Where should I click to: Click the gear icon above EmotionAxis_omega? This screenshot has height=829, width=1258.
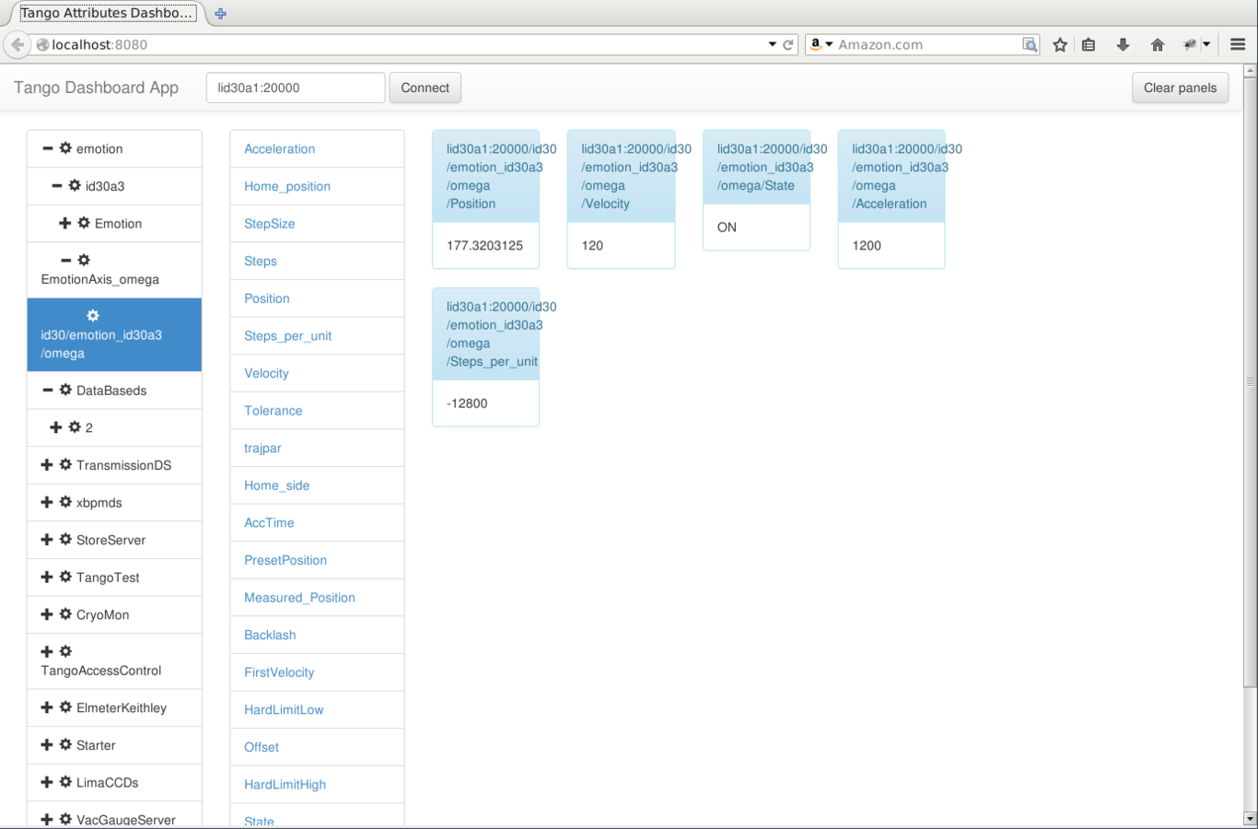tap(84, 261)
